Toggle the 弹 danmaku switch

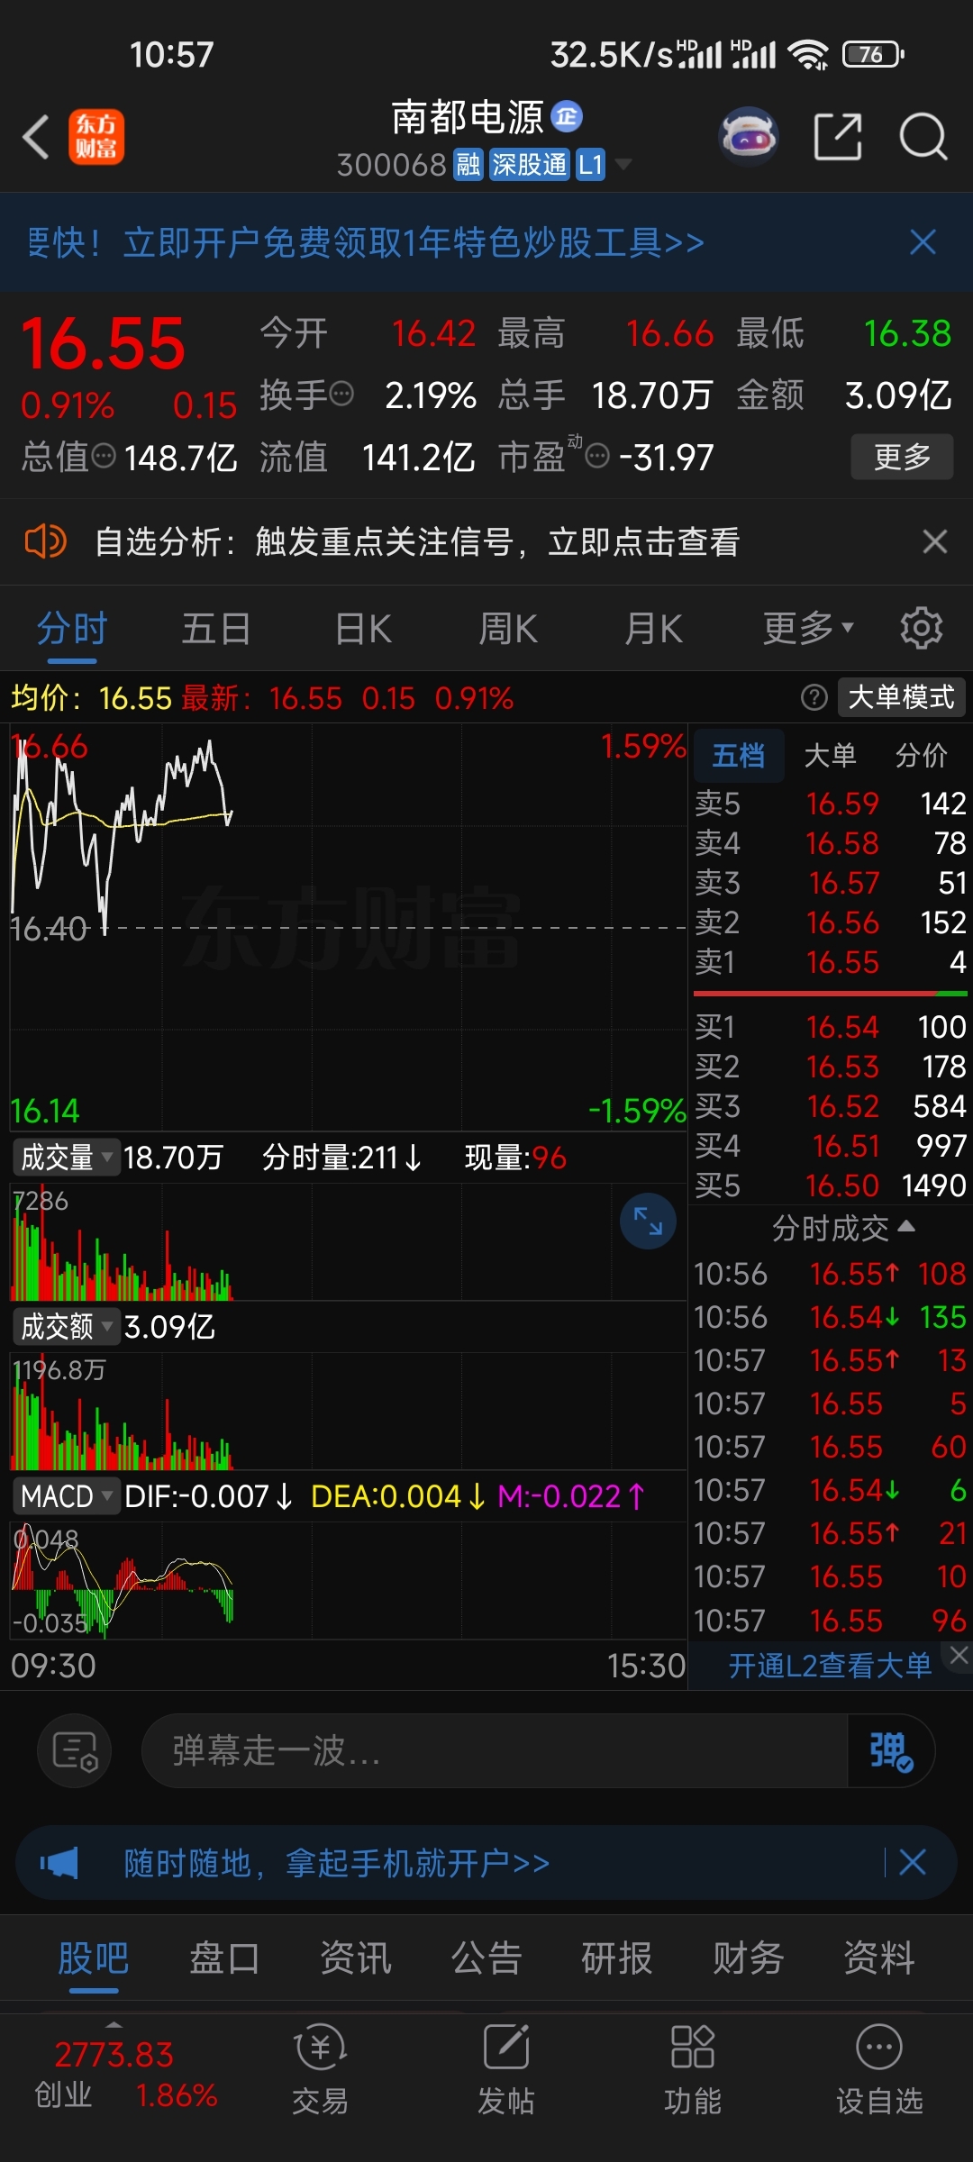(891, 1751)
